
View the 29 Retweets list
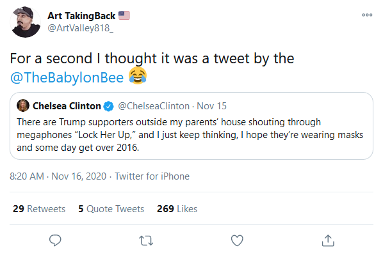coord(39,209)
